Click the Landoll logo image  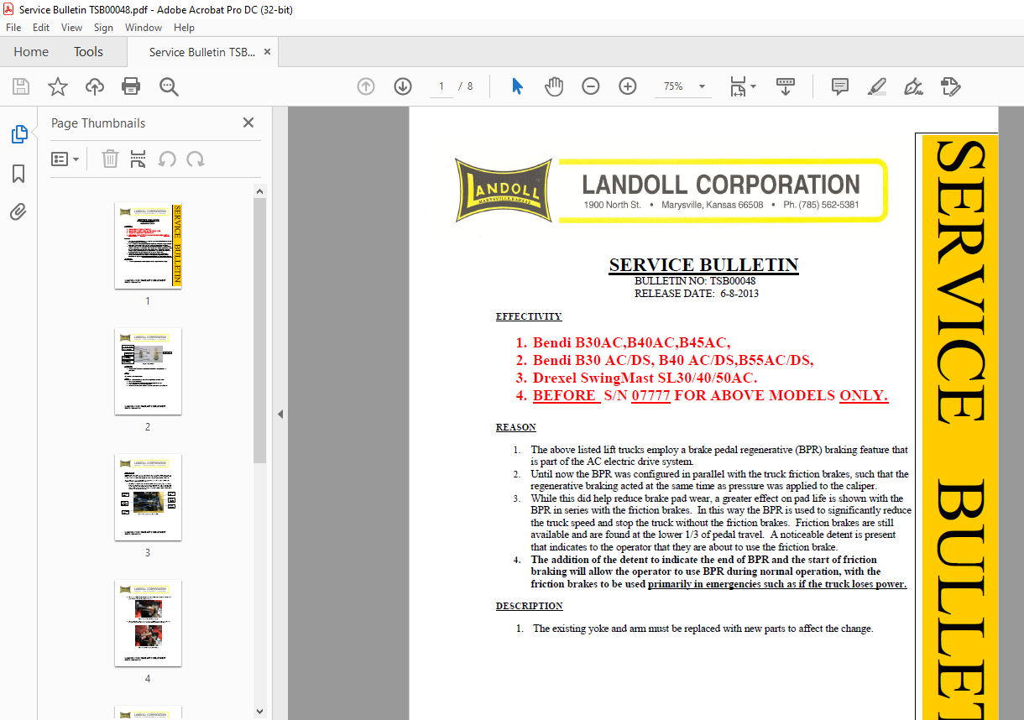pyautogui.click(x=504, y=190)
